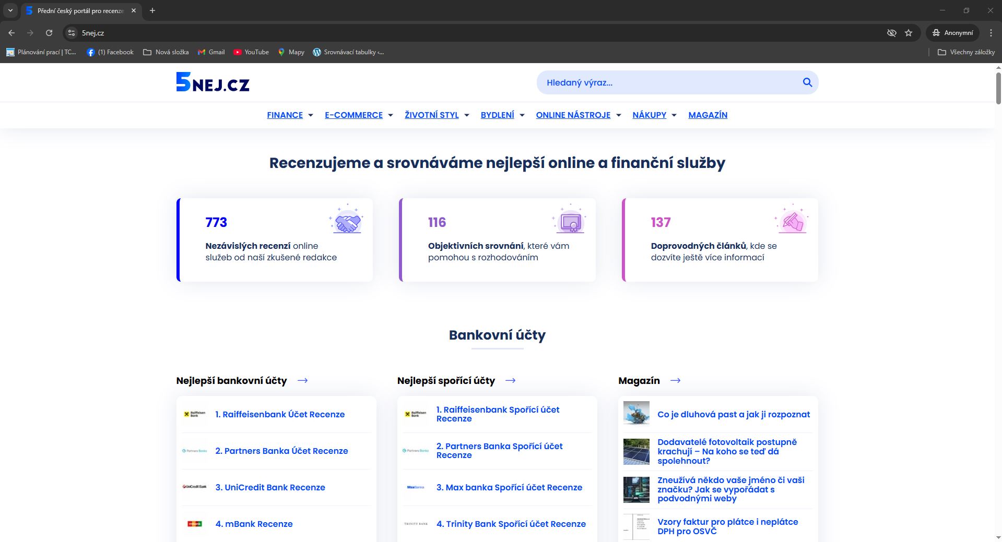Click the 5NEJ.CZ site logo
The height and width of the screenshot is (542, 1002).
click(213, 82)
